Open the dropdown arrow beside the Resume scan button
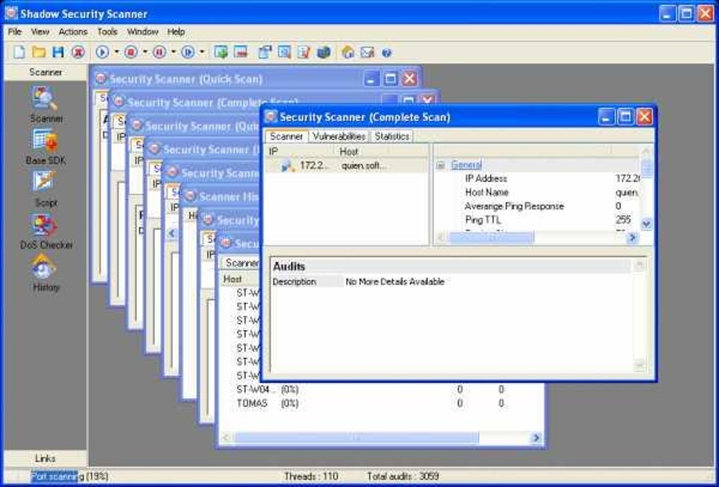Viewport: 719px width, 487px height. pos(202,52)
